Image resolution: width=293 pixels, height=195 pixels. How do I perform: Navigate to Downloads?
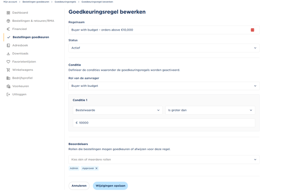tap(20, 53)
